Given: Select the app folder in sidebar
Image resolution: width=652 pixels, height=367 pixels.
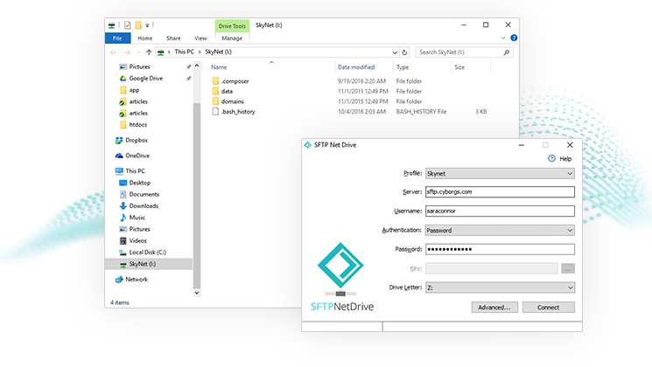Looking at the screenshot, I should pyautogui.click(x=134, y=90).
